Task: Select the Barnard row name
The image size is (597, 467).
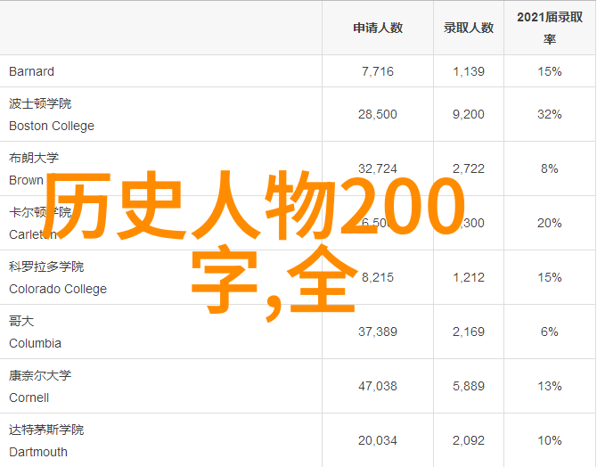Action: click(x=31, y=71)
